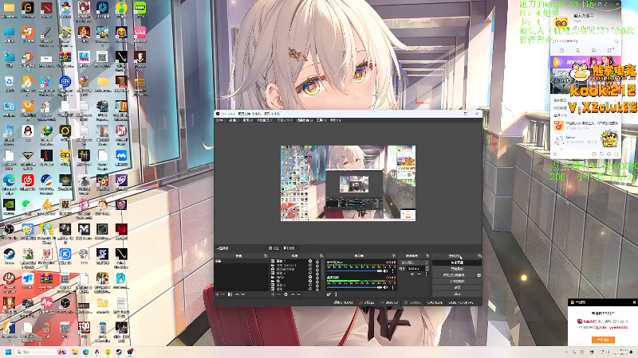
Task: Add a new scene with the plus icon
Action: (x=217, y=294)
